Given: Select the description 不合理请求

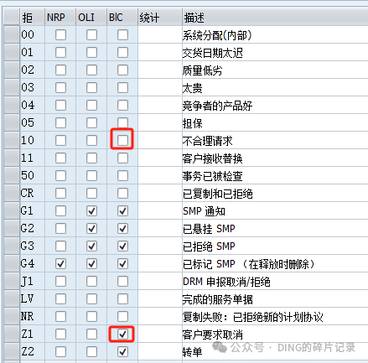Looking at the screenshot, I should point(207,141).
